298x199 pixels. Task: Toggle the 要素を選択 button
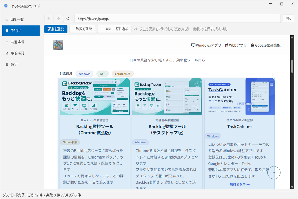point(56,29)
